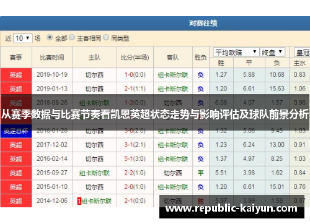Viewport: 310px width, 224px height.
Task: Click the date 2015-01-10
Action: coord(52,187)
